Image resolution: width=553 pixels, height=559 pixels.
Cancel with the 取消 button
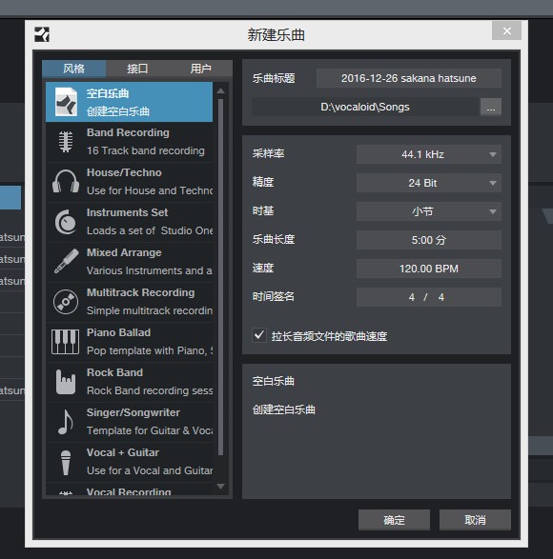pos(475,520)
